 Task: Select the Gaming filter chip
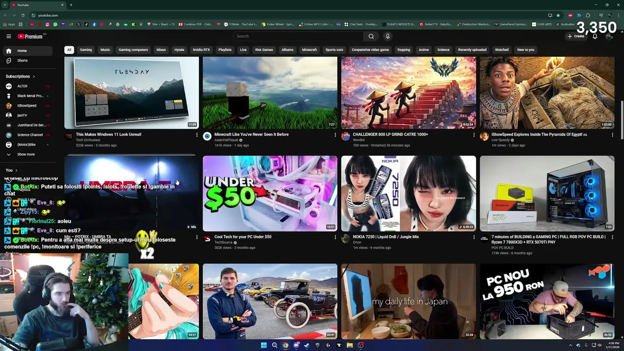86,50
